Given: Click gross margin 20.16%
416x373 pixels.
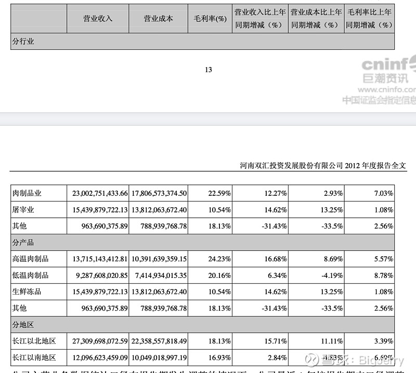Looking at the screenshot, I should click(219, 275).
